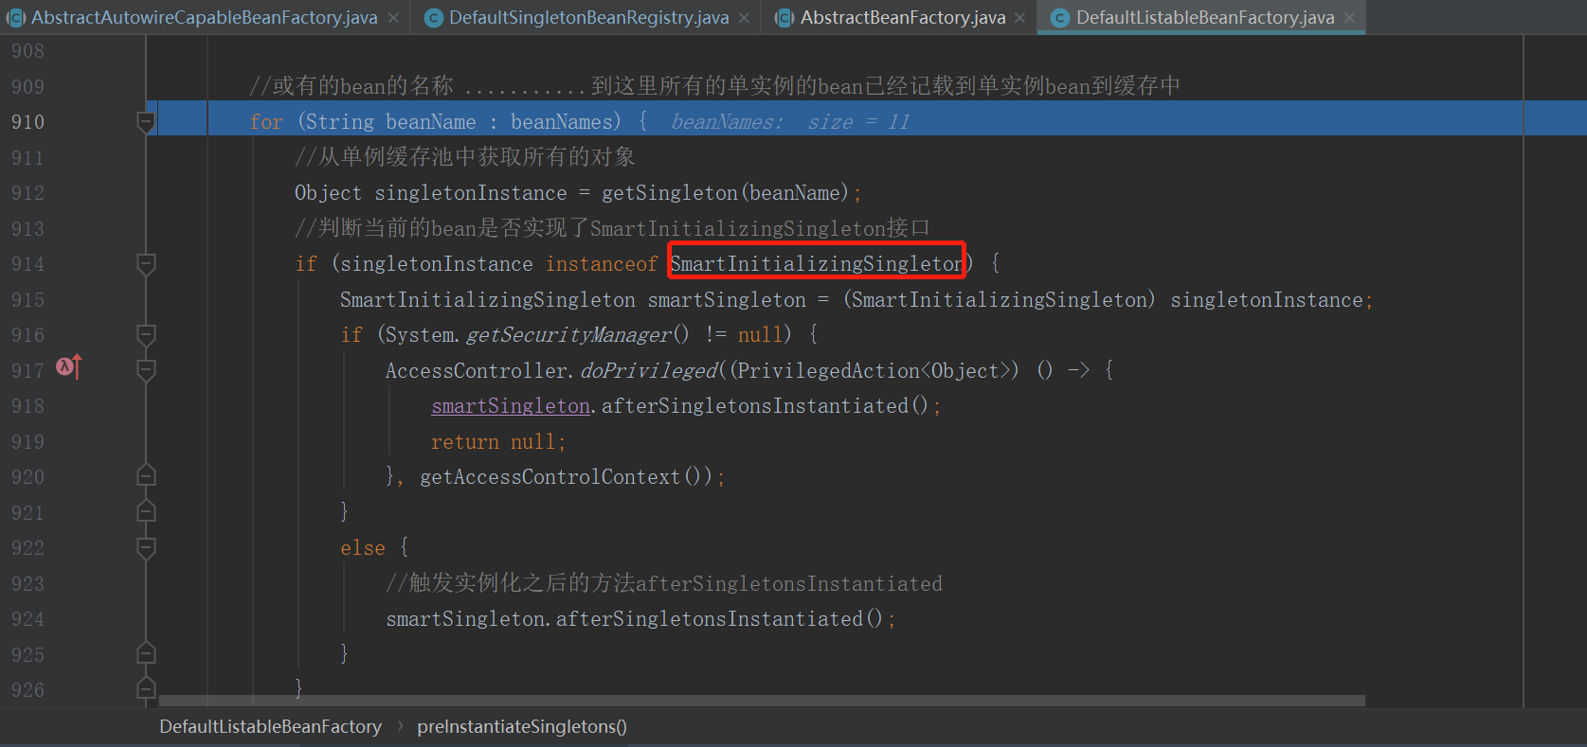
Task: Click fold end marker on line 925
Action: tap(146, 654)
